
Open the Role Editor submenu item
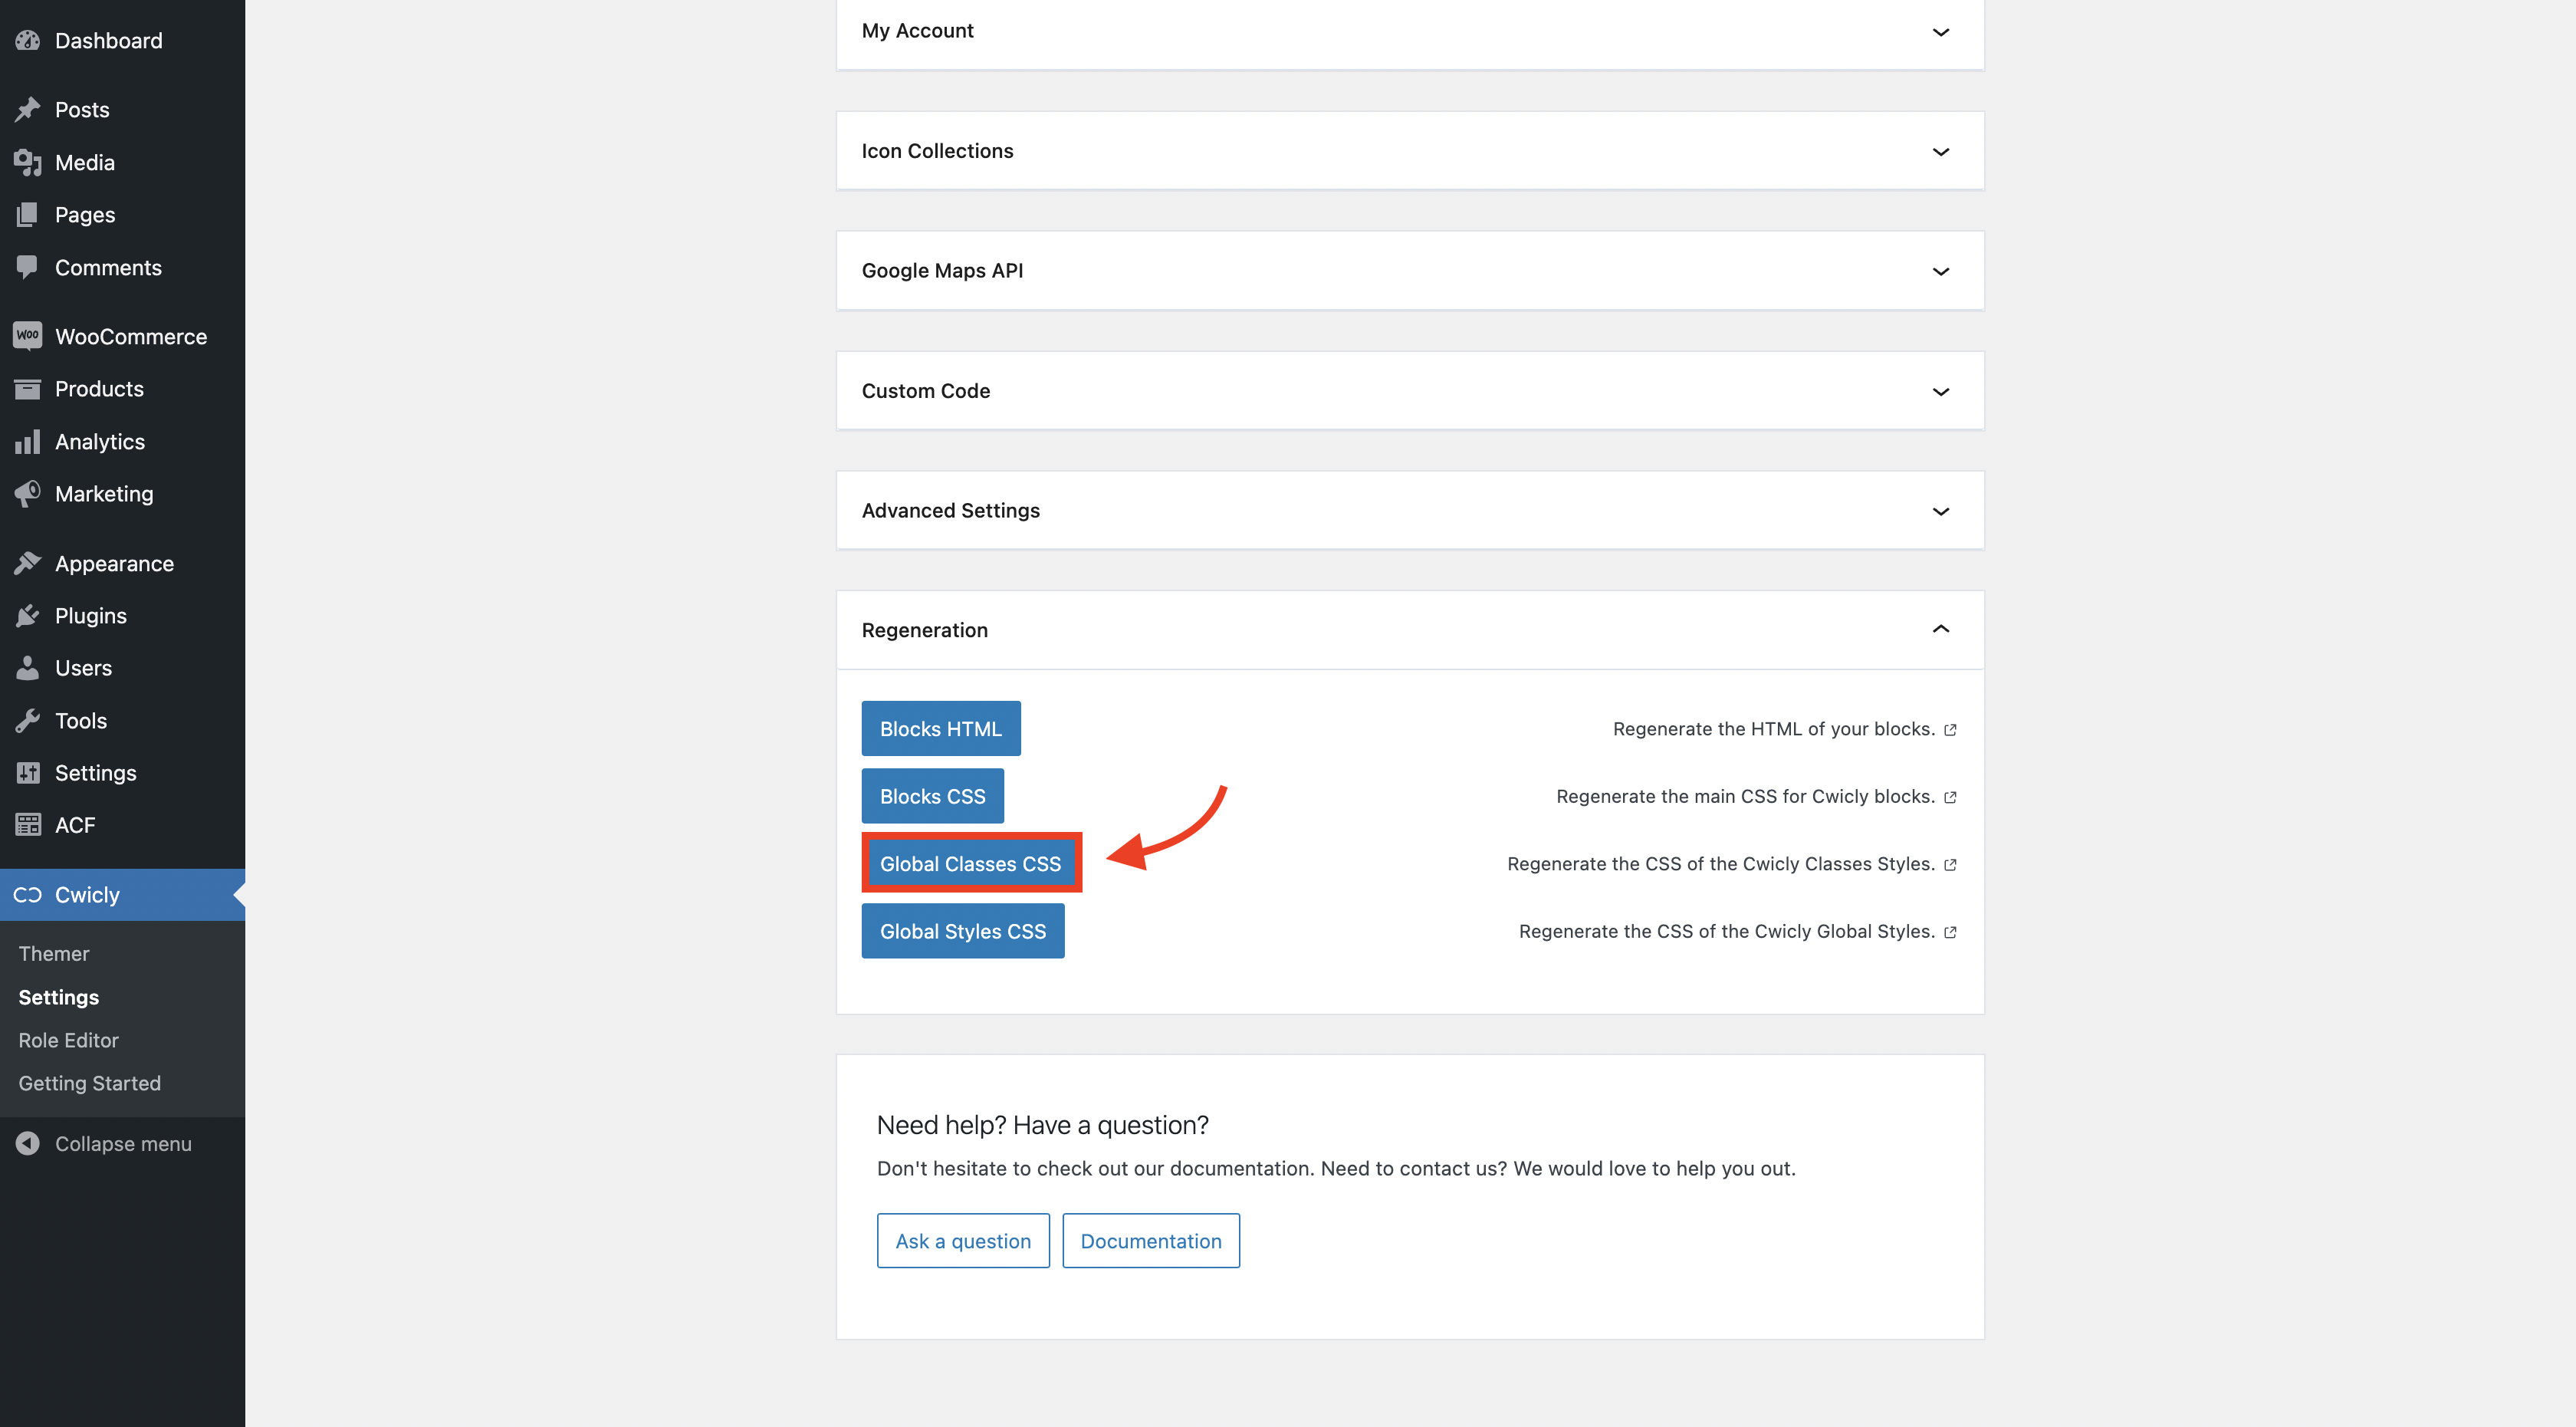pos(68,1040)
